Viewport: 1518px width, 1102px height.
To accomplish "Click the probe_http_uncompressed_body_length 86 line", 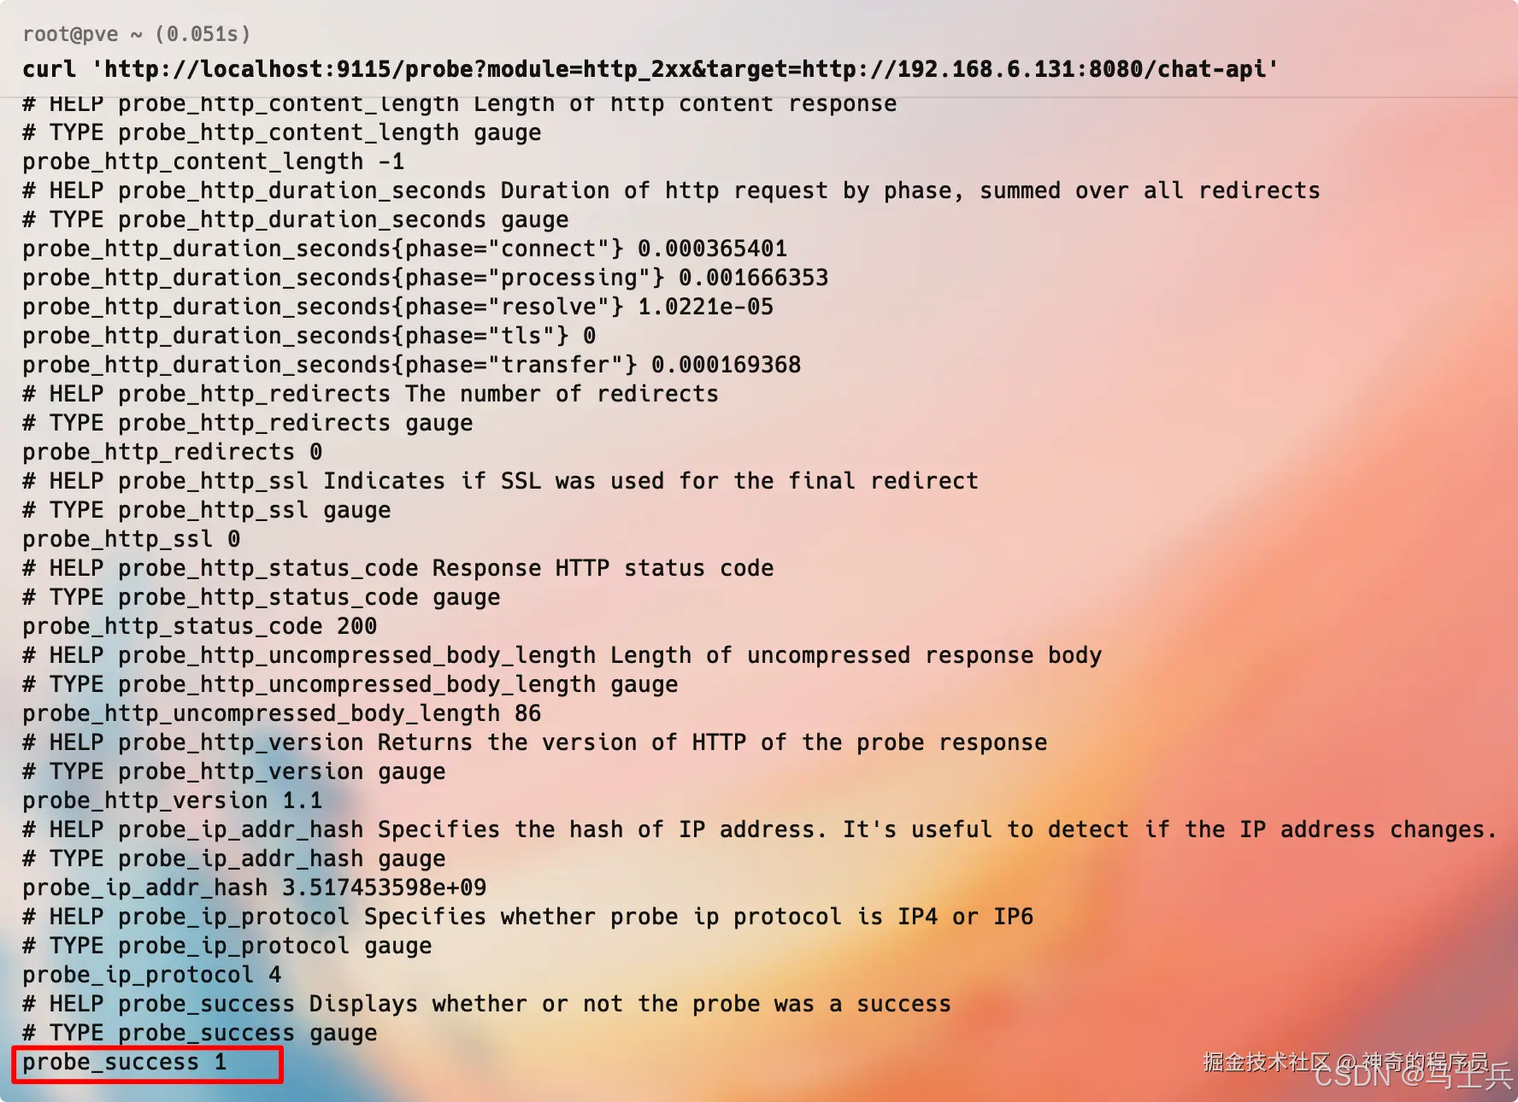I will point(281,713).
